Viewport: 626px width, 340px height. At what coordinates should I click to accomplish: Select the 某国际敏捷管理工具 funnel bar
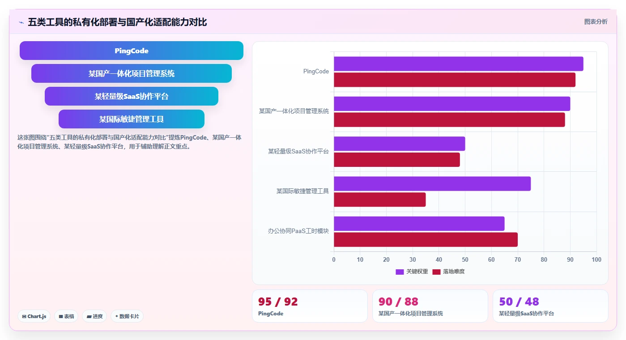coord(132,119)
